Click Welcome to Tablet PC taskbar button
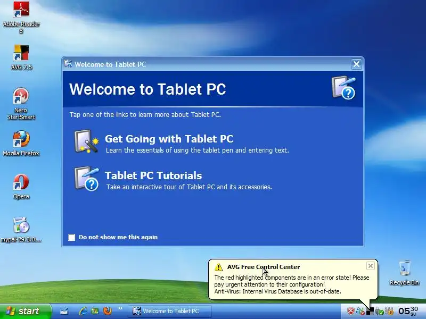Image resolution: width=426 pixels, height=319 pixels. (x=169, y=311)
